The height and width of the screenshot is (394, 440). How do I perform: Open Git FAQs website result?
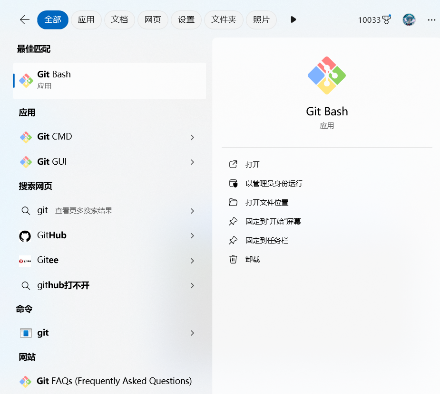pyautogui.click(x=114, y=381)
